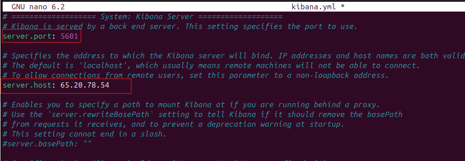Screen dimensions: 465x161
Task: Click the server.host setting key
Action: [x=29, y=85]
